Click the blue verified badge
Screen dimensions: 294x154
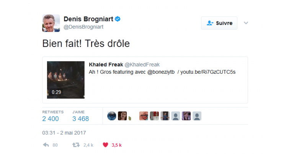tap(118, 19)
